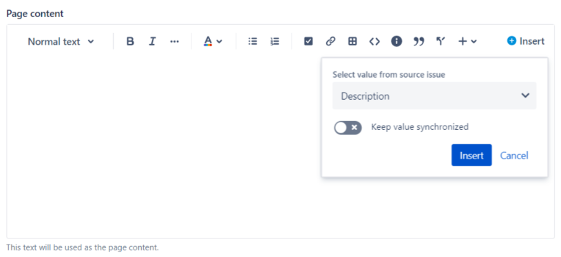Insert an info panel

[x=396, y=41]
